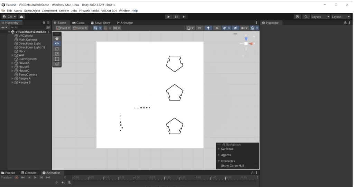The height and width of the screenshot is (187, 354).
Task: Open the shading draw mode dropdown
Action: tap(190, 28)
